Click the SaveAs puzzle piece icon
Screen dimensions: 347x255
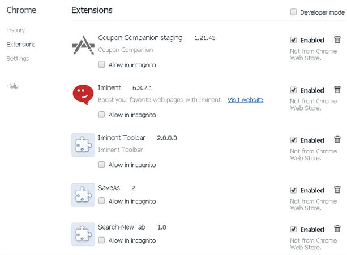[83, 195]
